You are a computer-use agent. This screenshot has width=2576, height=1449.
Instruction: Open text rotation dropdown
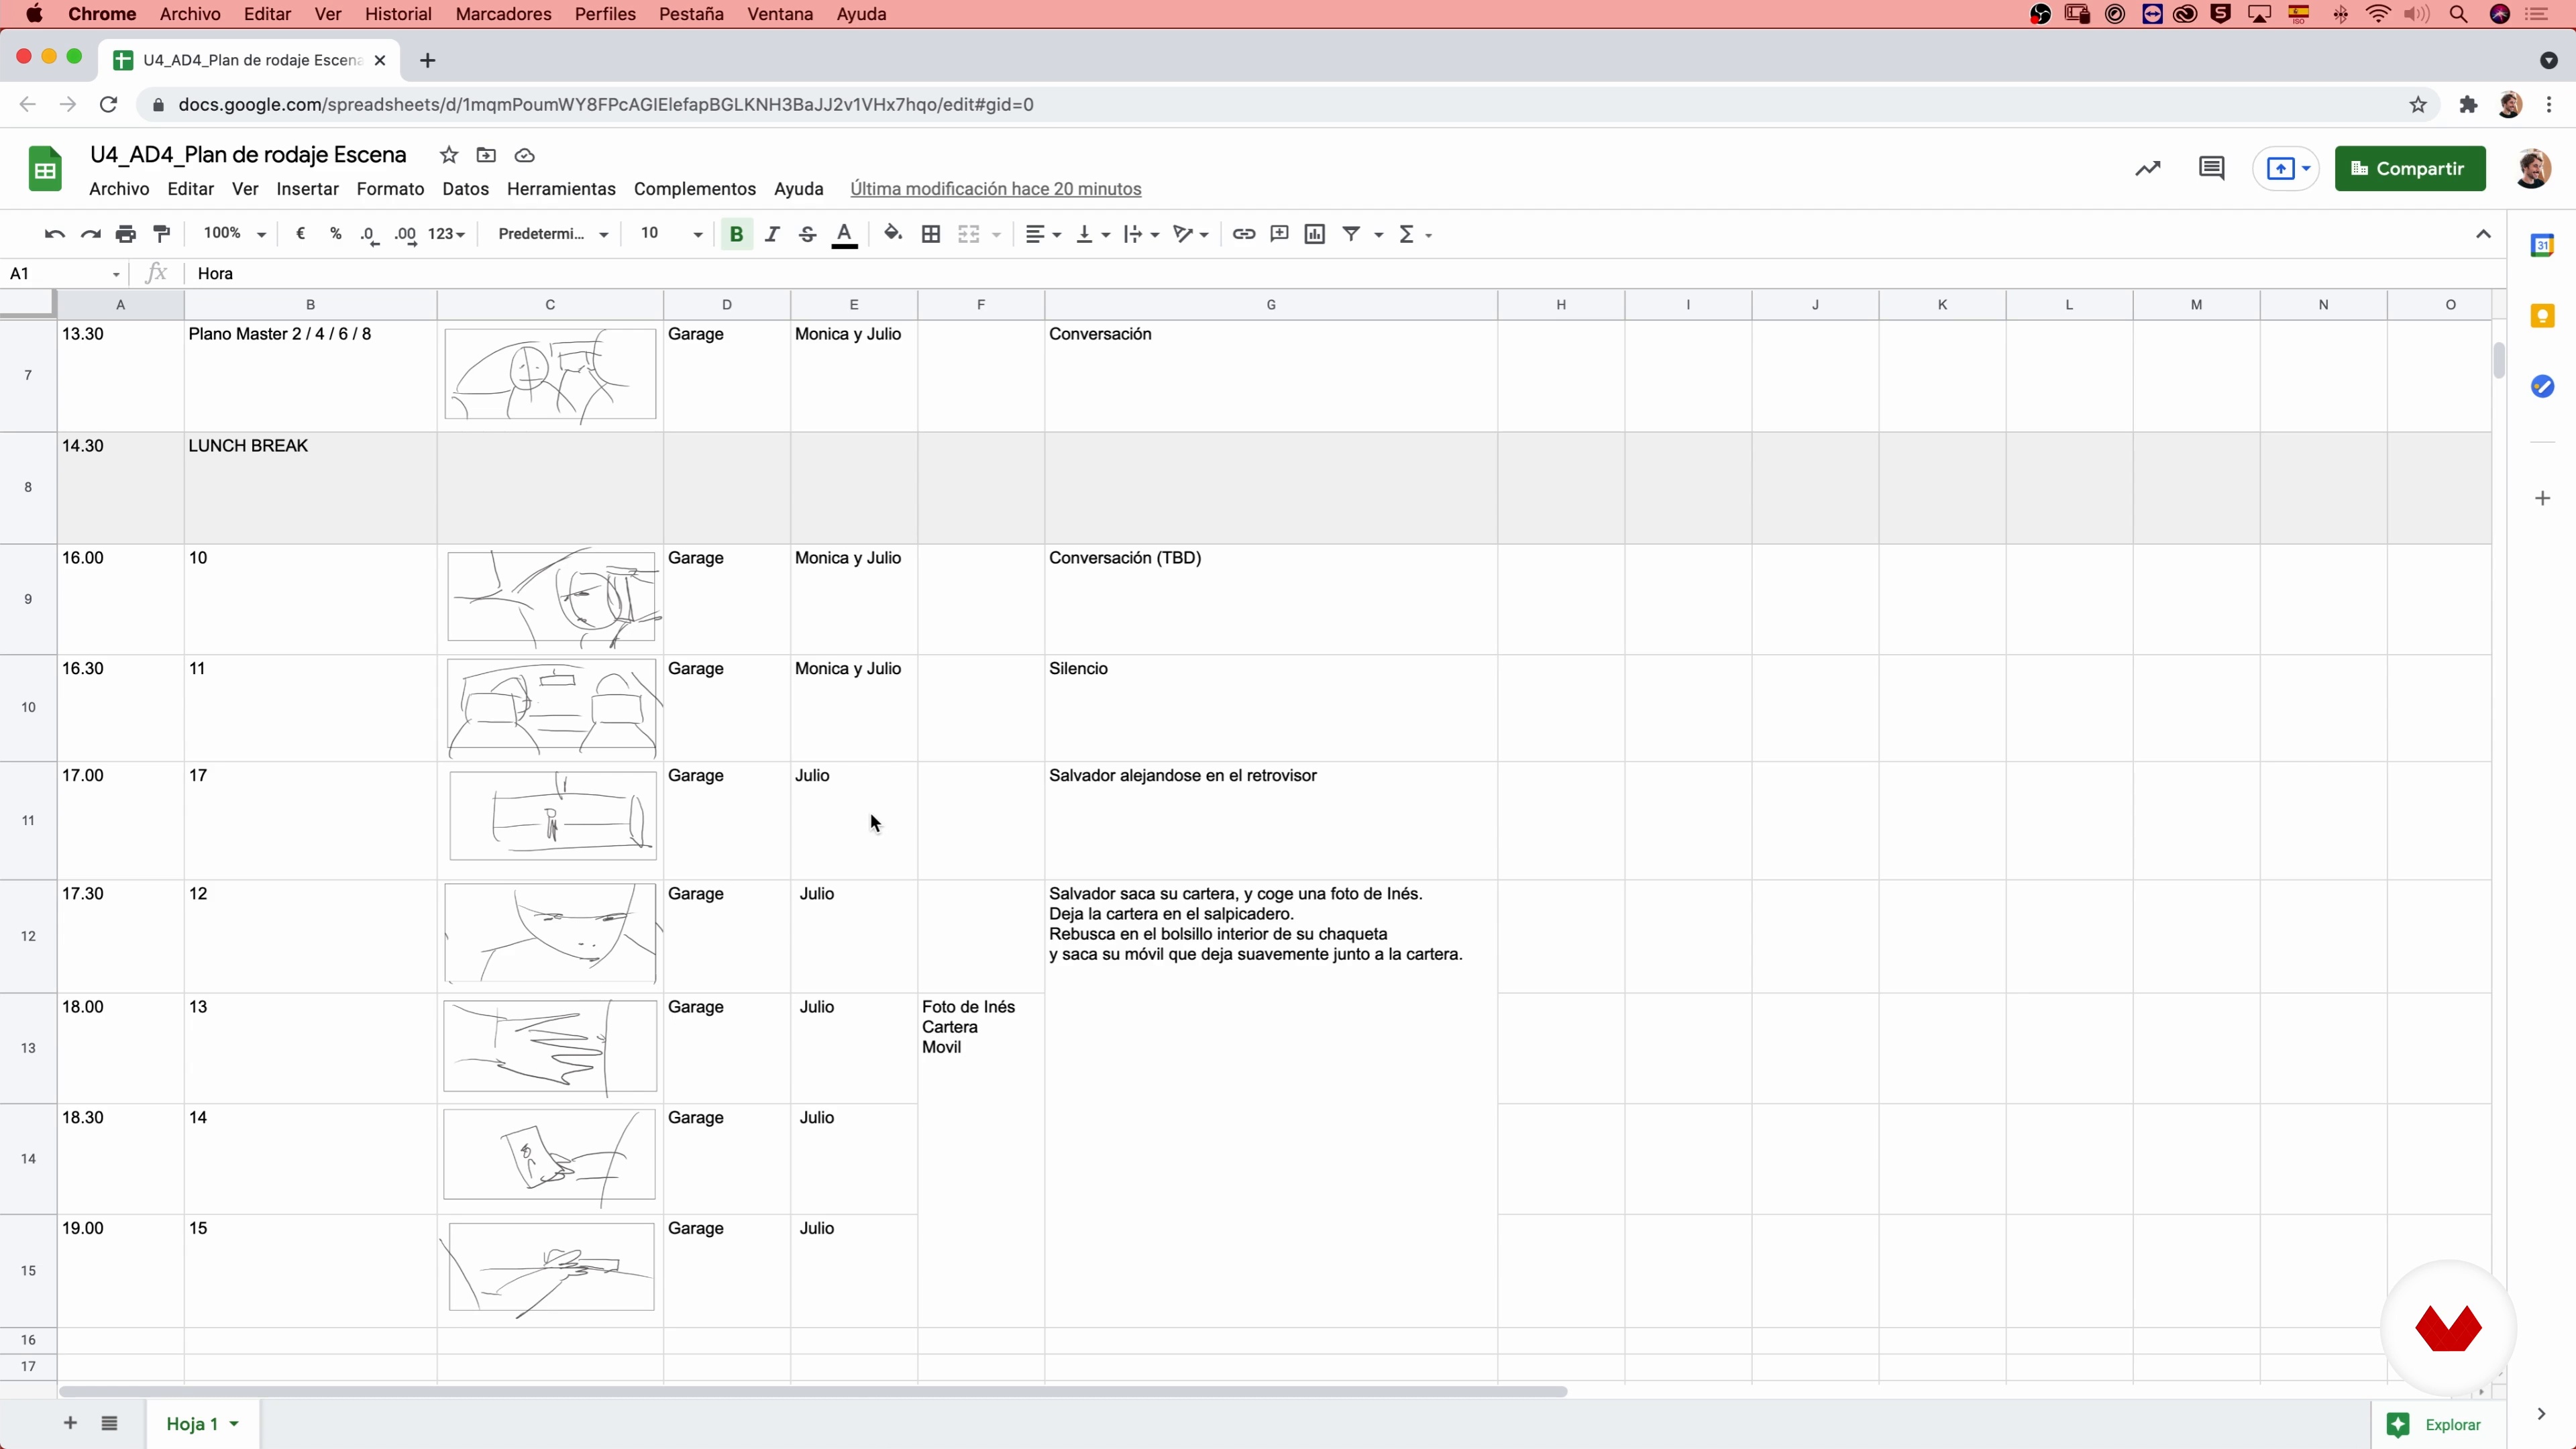click(1190, 234)
